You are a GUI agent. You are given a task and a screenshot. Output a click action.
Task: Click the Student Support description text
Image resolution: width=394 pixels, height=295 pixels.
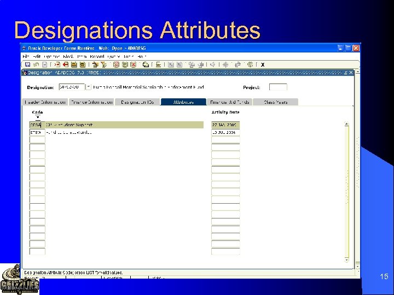click(x=69, y=125)
